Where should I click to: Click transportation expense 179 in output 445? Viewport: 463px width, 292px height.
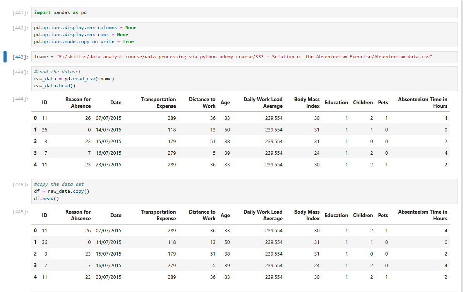172,254
